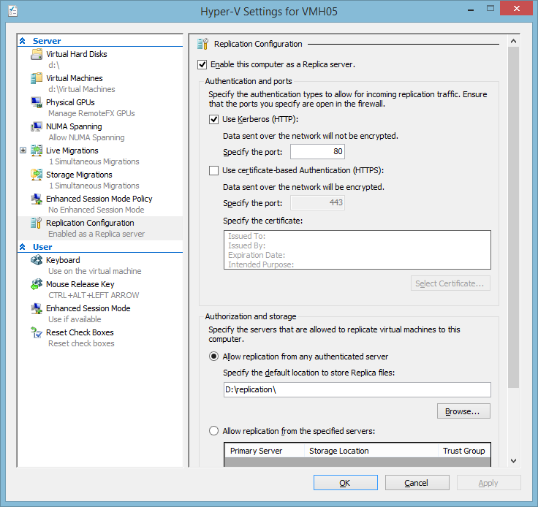Open Storage Migrations via its icon
This screenshot has height=507, width=538.
37,175
